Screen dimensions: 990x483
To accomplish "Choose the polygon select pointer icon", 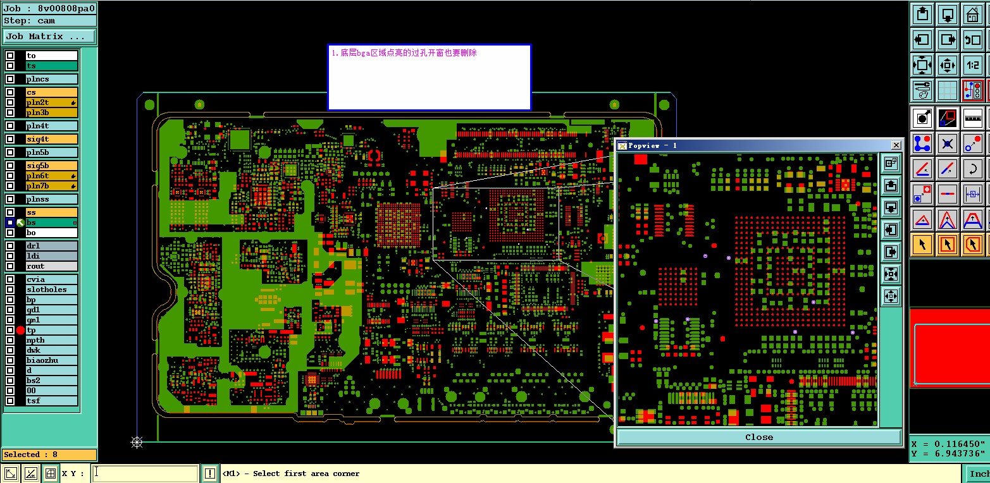I will [x=973, y=245].
